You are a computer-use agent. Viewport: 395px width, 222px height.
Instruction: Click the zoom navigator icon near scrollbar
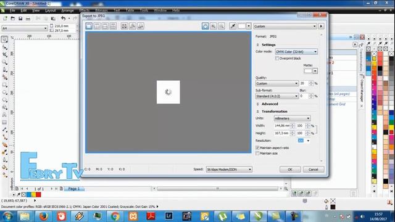pos(286,189)
